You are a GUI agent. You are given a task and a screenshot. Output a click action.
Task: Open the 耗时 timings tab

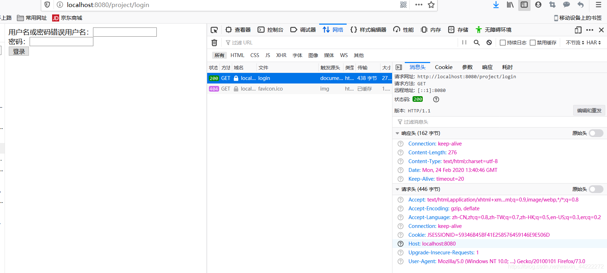[x=507, y=67]
